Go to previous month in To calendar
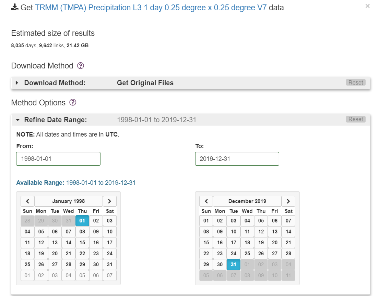Screen dimensions: 380x296 point(206,201)
